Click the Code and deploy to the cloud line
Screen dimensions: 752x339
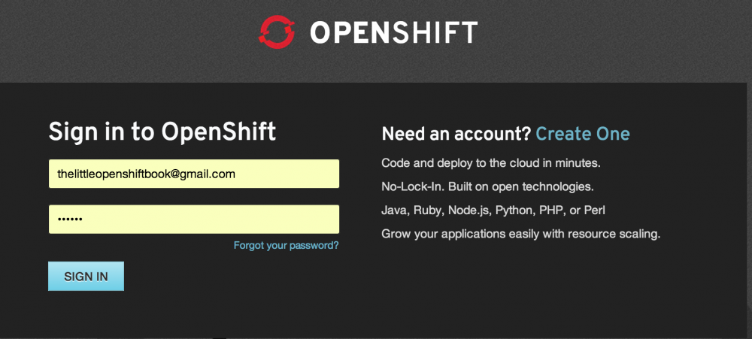coord(490,162)
